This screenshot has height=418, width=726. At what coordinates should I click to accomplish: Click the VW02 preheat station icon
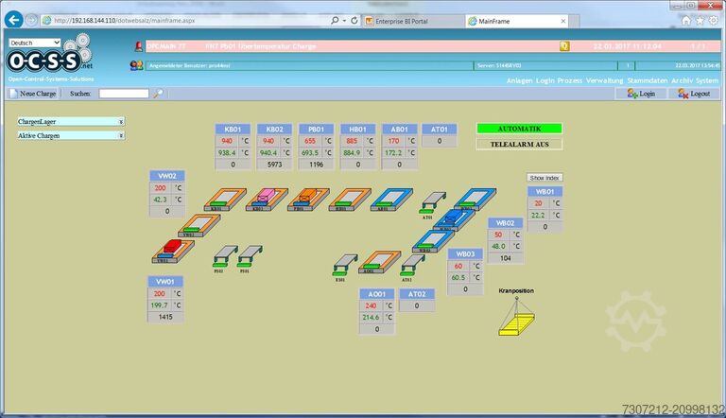(199, 226)
